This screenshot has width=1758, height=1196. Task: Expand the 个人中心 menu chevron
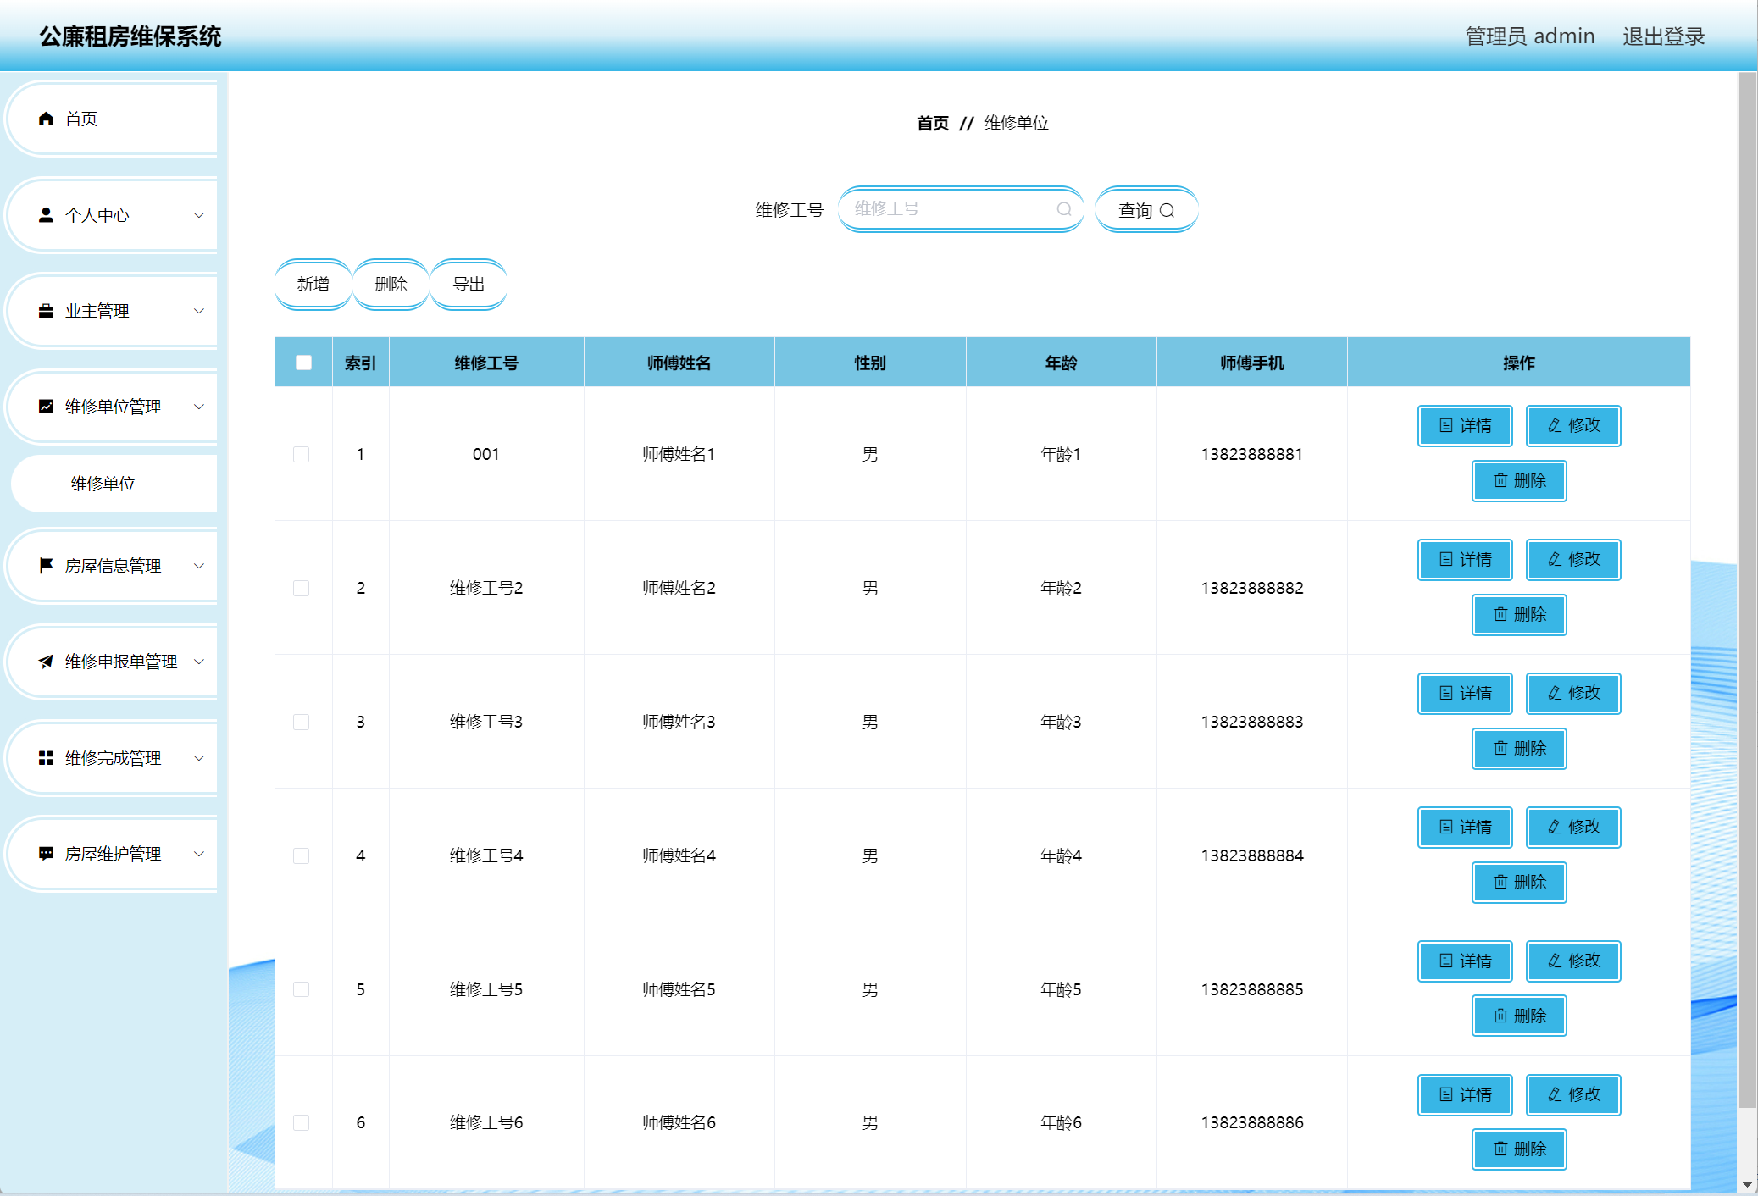tap(199, 215)
